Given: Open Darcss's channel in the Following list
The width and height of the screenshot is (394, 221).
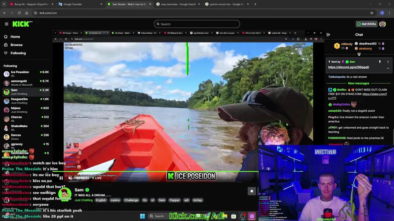Looking at the screenshot, I should (x=26, y=137).
